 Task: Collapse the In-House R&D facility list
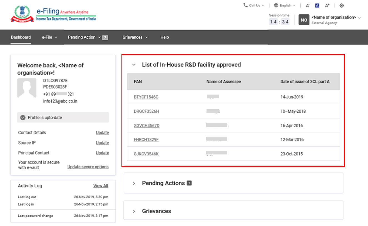tap(134, 65)
